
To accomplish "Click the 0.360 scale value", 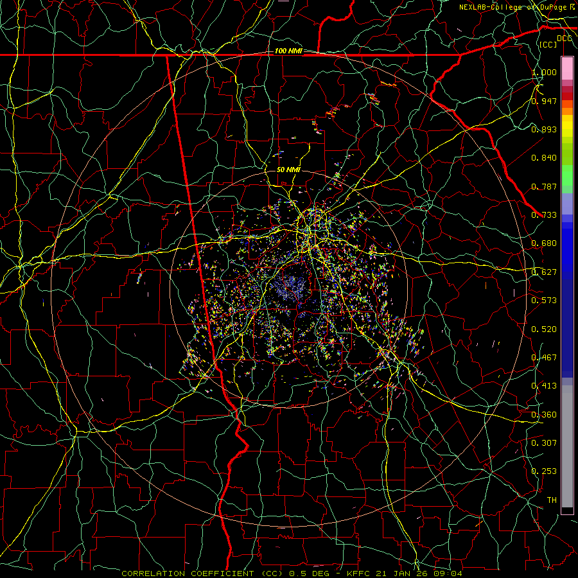I will (x=544, y=414).
